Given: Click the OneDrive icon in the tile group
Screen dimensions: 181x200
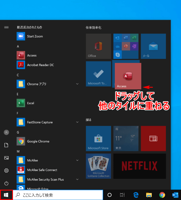Looking at the screenshot, I should tap(118, 46).
